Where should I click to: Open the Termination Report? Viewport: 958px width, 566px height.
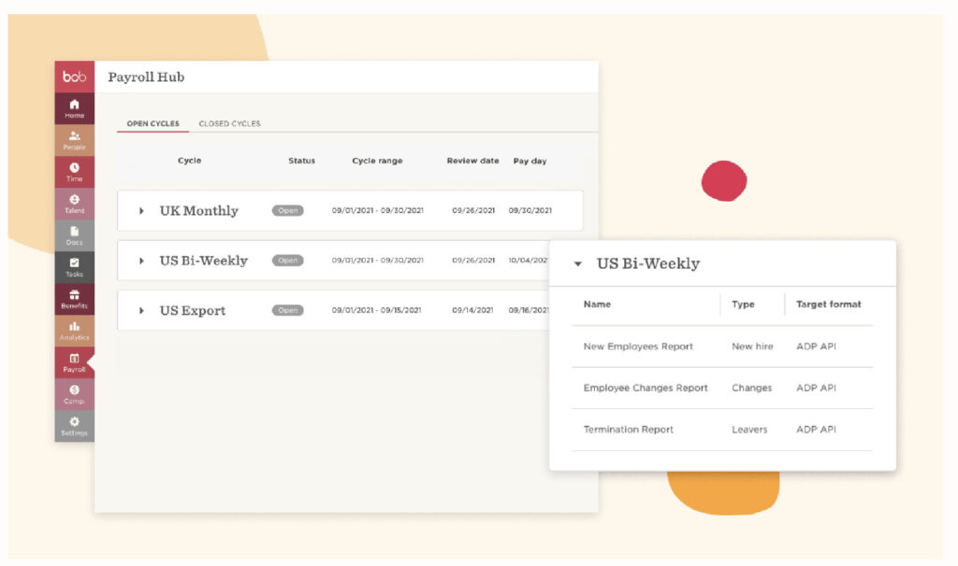click(628, 430)
